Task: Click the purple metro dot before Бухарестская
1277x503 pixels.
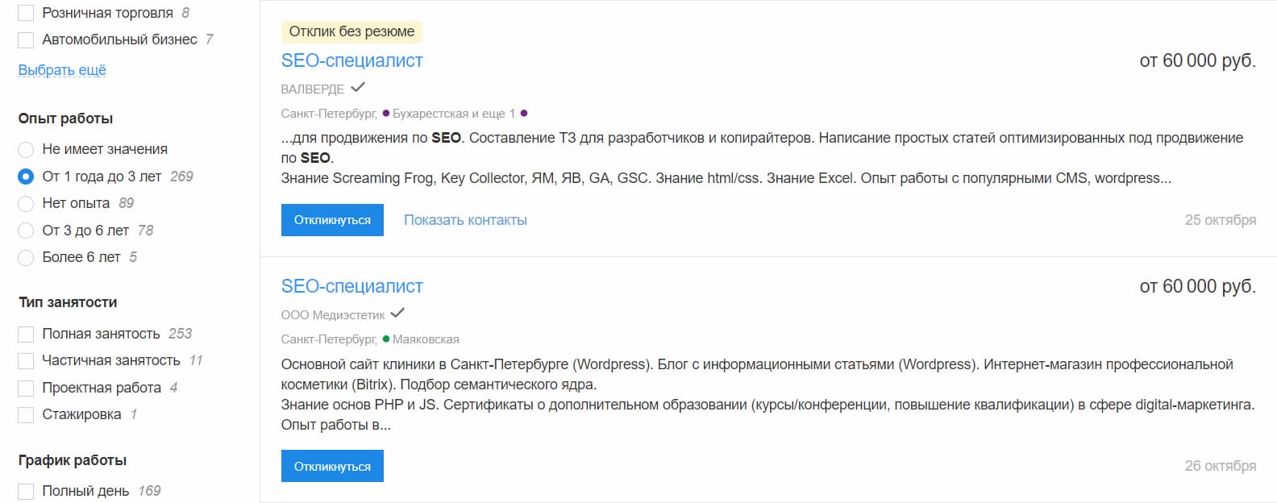Action: [x=388, y=114]
